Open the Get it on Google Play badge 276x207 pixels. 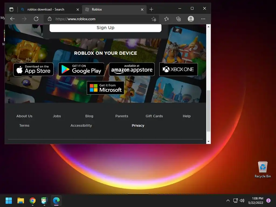point(81,69)
